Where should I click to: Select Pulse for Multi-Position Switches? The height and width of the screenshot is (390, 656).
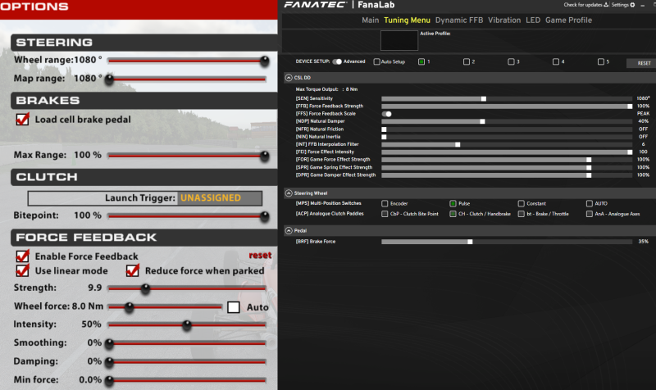(453, 203)
